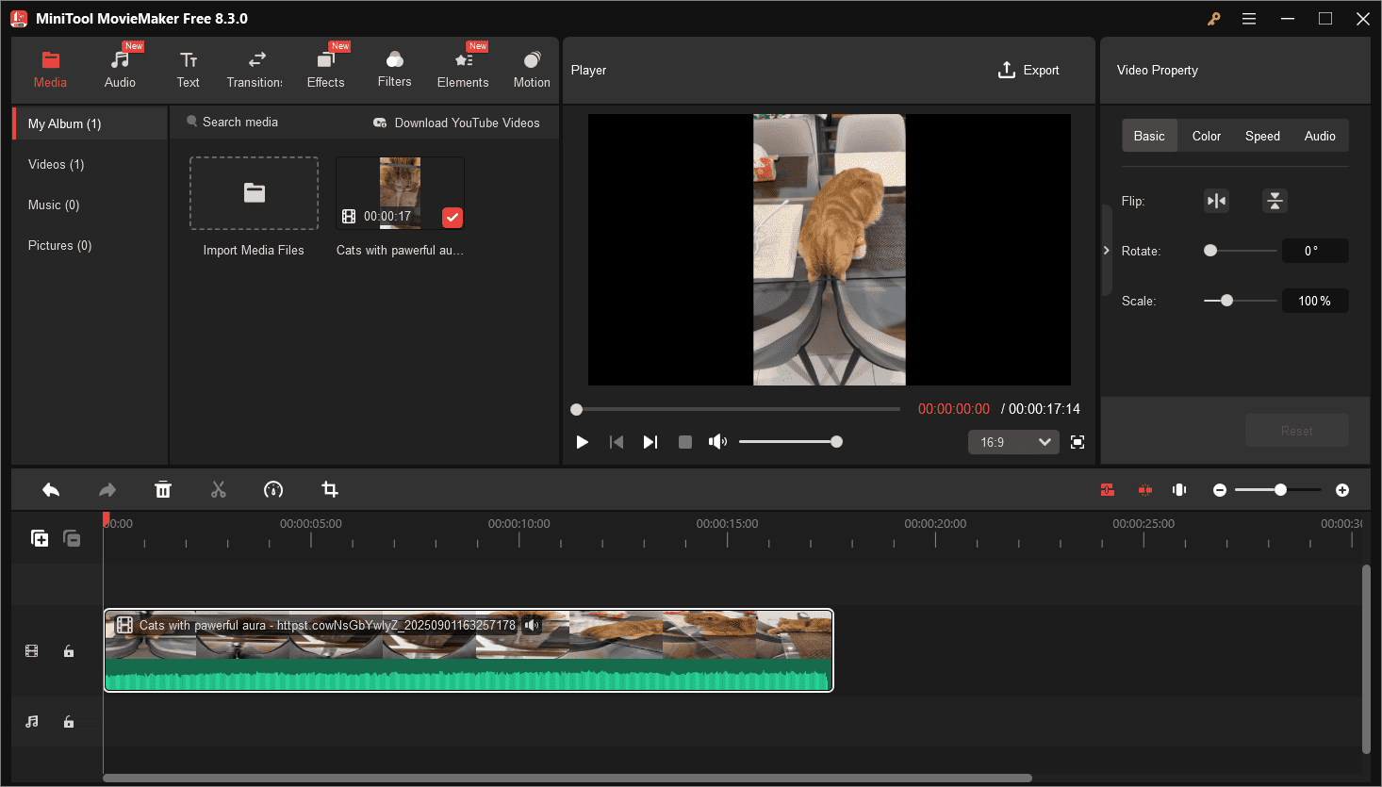1382x787 pixels.
Task: Split clip with scissors tool
Action: [x=219, y=489]
